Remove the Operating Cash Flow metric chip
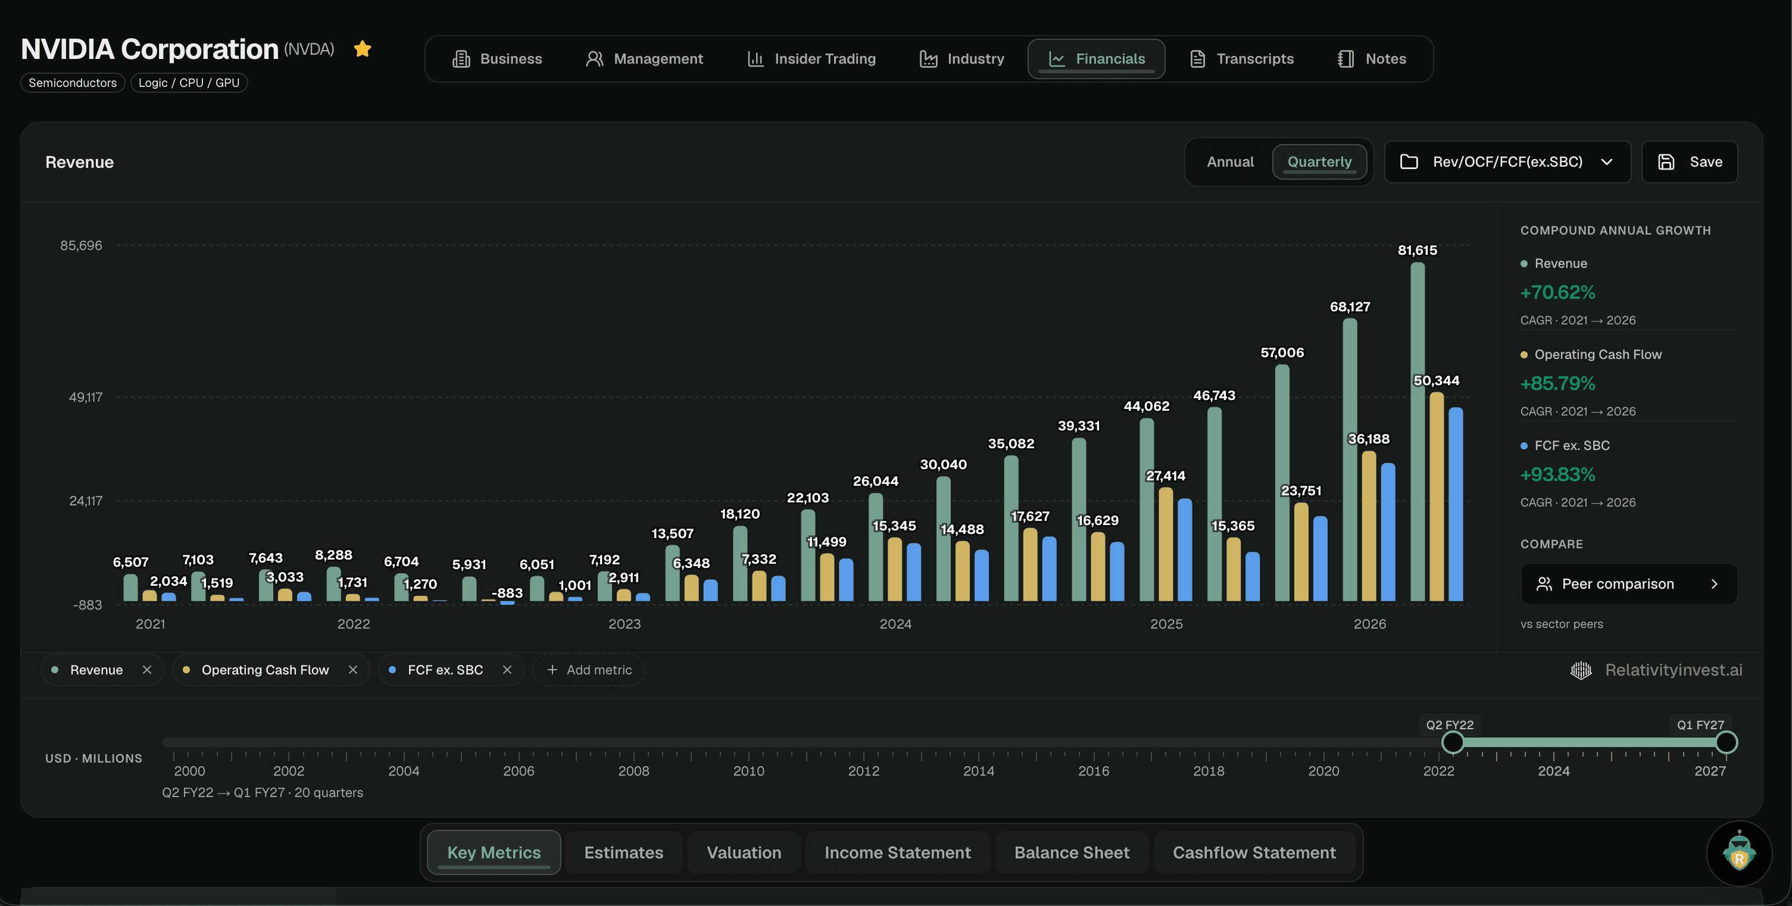 point(352,670)
